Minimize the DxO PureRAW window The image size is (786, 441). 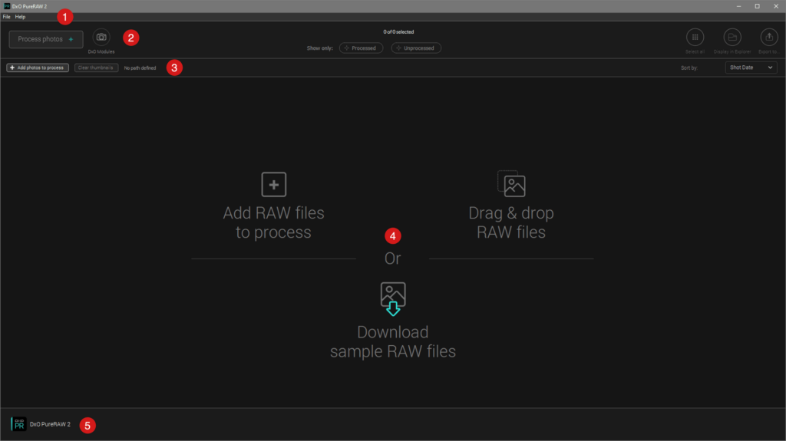tap(738, 6)
